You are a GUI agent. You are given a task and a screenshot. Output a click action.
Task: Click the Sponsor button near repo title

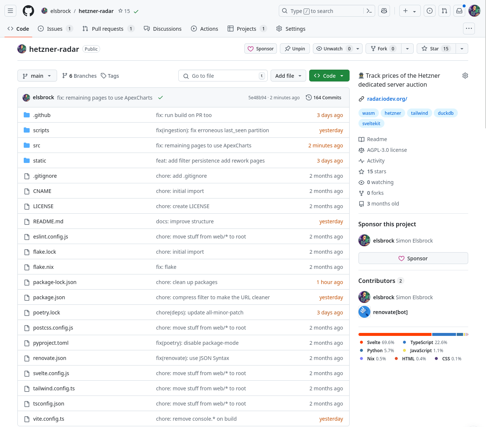pyautogui.click(x=261, y=49)
